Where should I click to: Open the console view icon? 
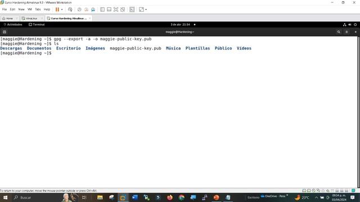click(x=132, y=10)
